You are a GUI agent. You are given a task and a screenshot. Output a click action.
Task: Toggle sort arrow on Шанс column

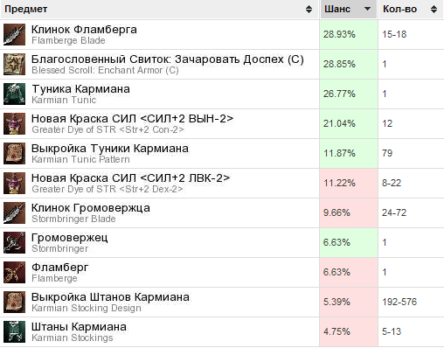pos(368,9)
